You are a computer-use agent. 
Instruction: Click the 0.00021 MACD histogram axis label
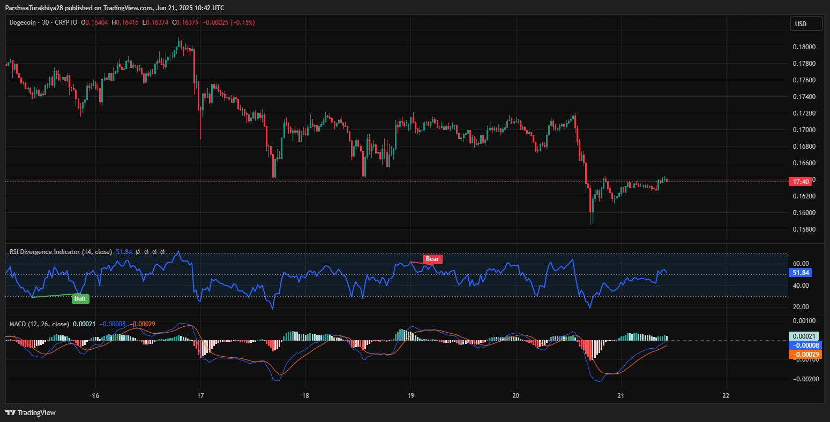point(803,336)
